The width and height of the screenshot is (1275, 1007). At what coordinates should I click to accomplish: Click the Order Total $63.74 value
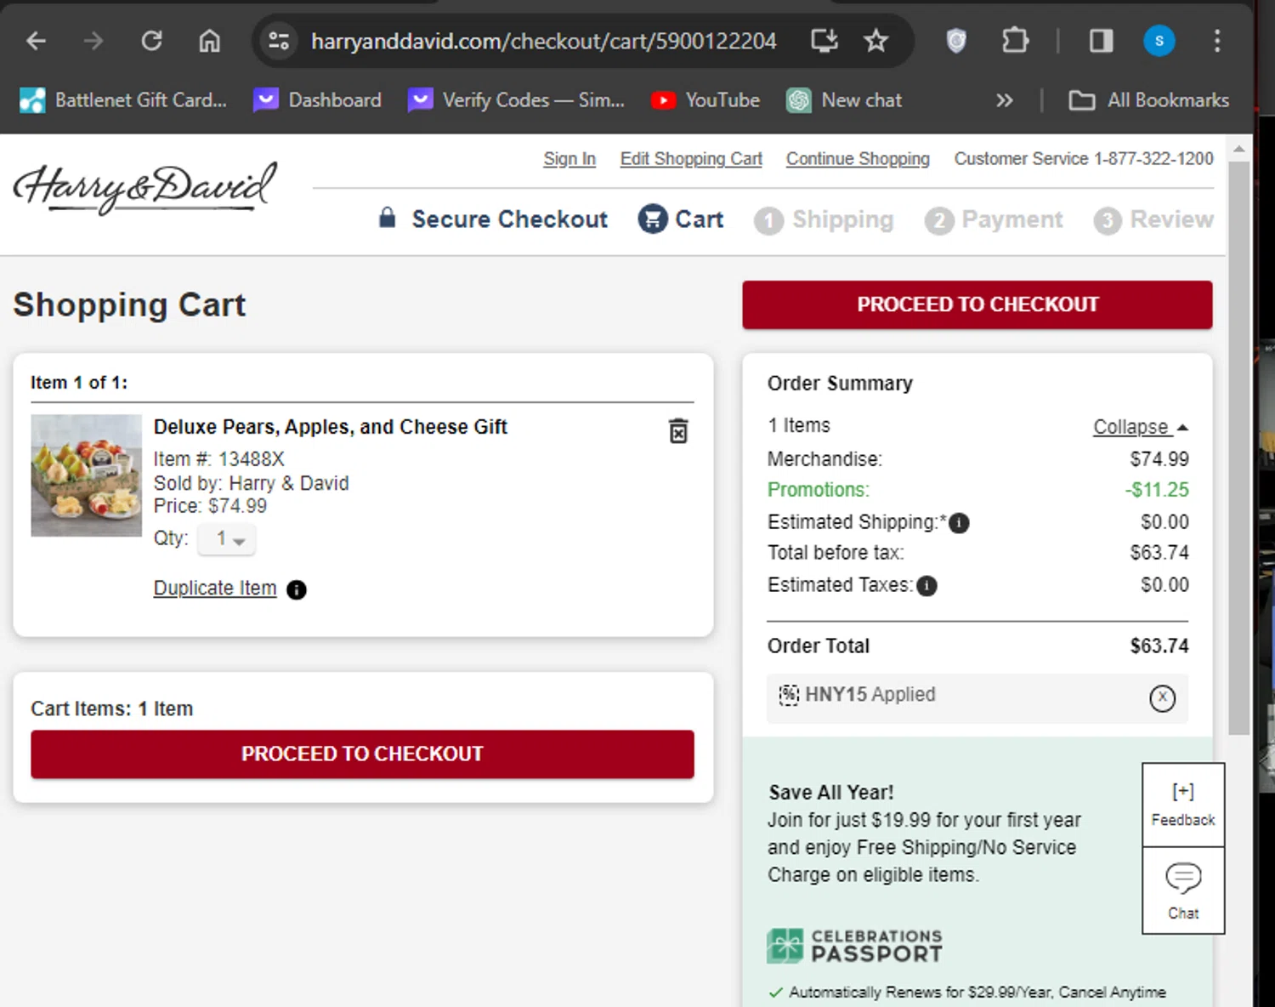[x=1159, y=646]
